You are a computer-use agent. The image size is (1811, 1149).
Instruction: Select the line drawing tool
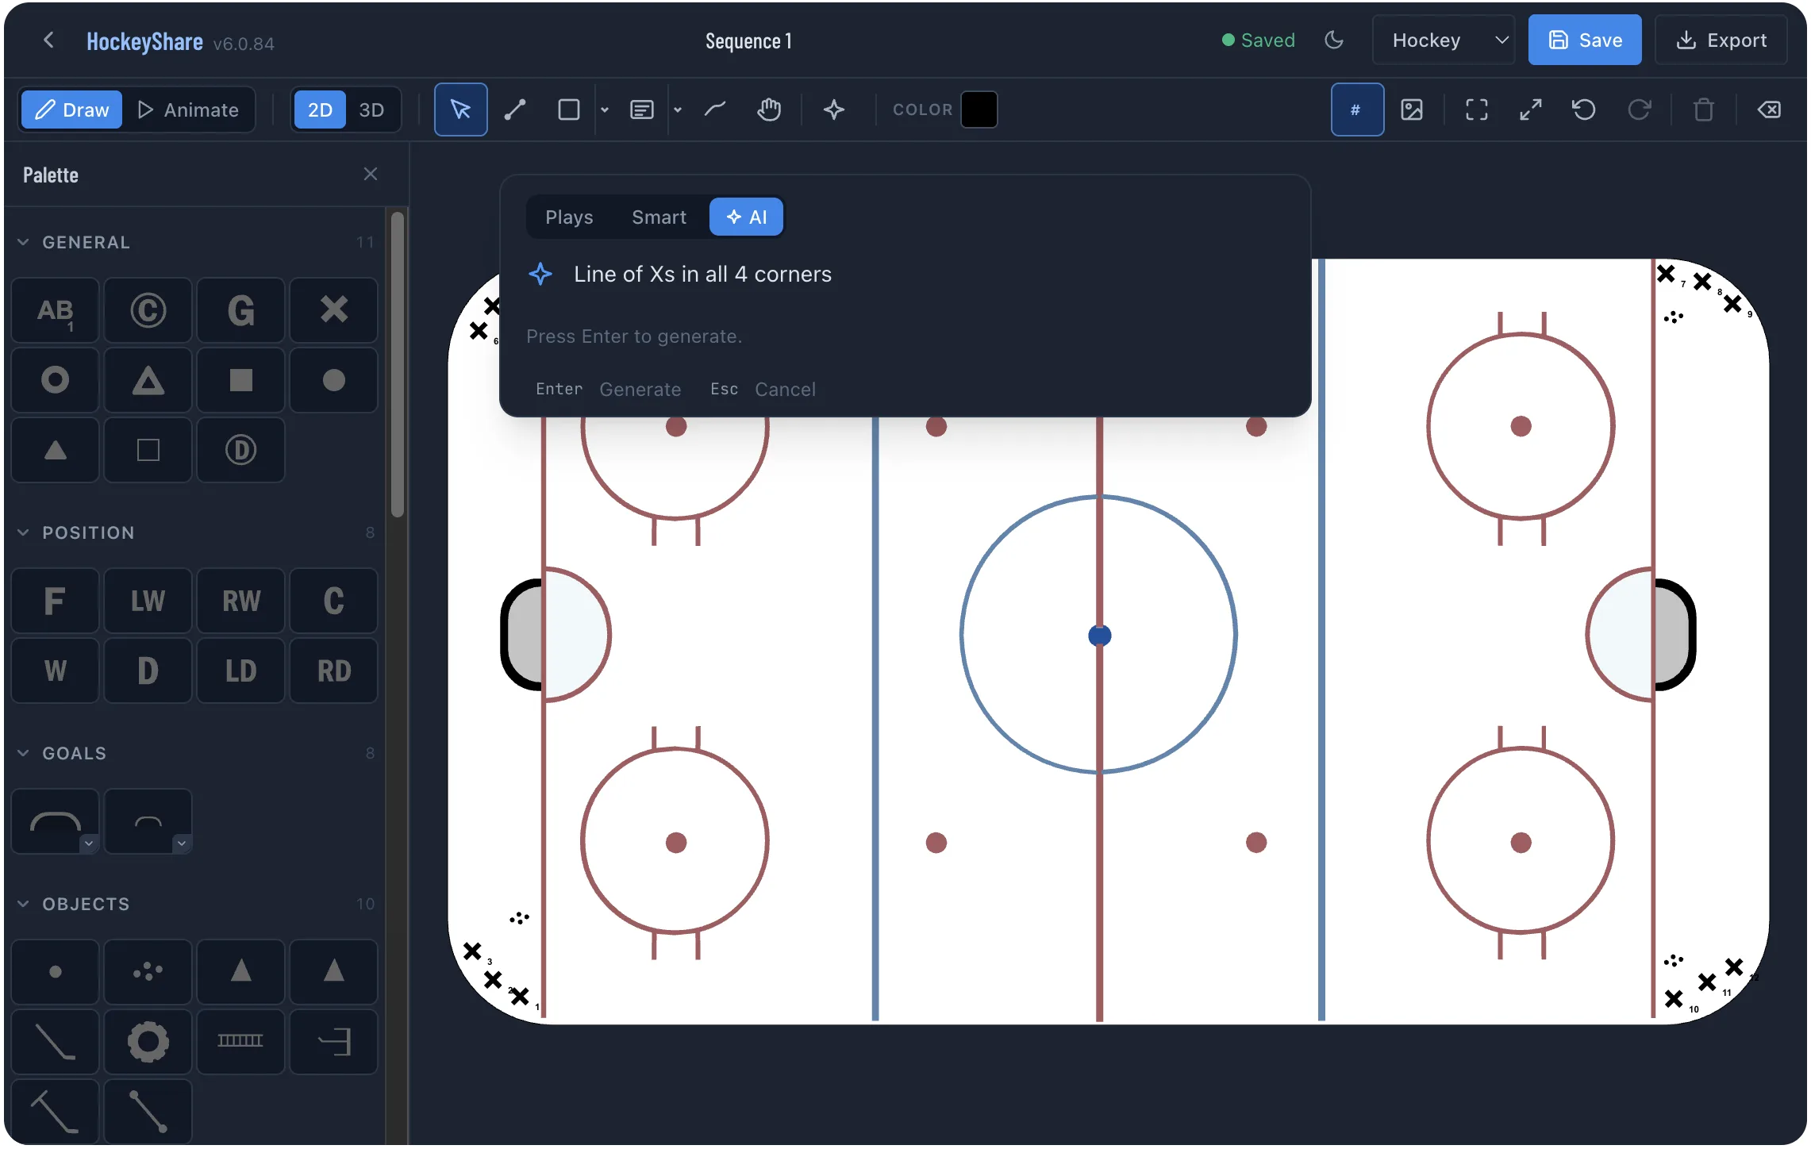coord(515,110)
